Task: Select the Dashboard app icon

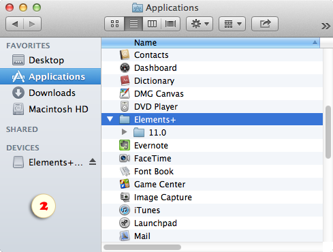Action: tap(125, 67)
